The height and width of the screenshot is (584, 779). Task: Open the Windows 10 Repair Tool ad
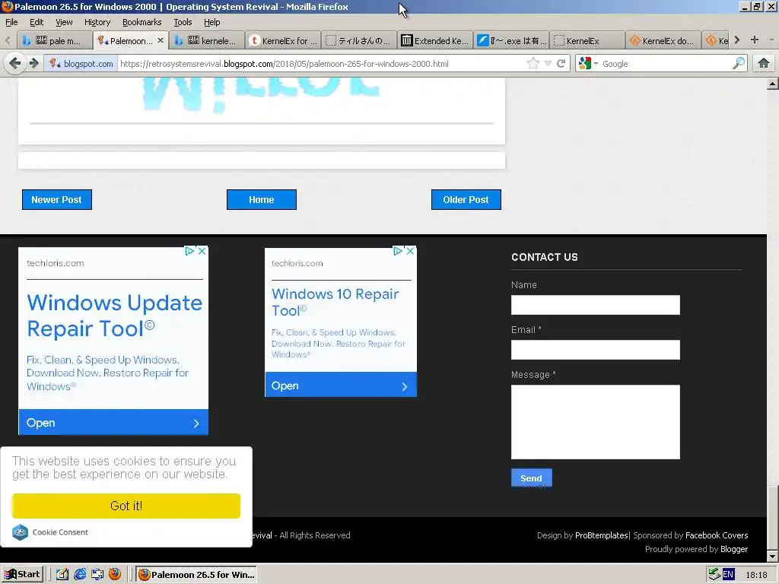[340, 386]
